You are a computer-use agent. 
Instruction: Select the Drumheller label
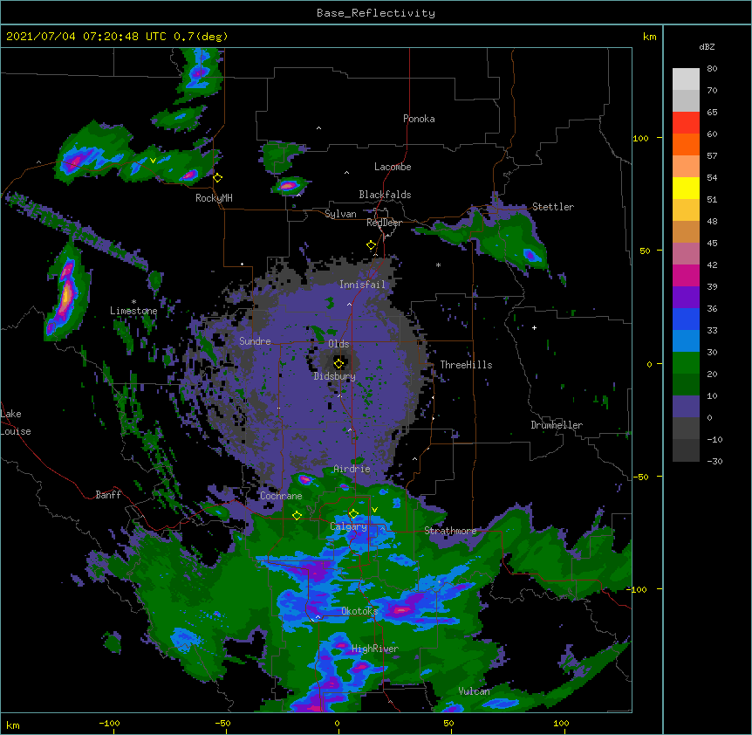(557, 425)
